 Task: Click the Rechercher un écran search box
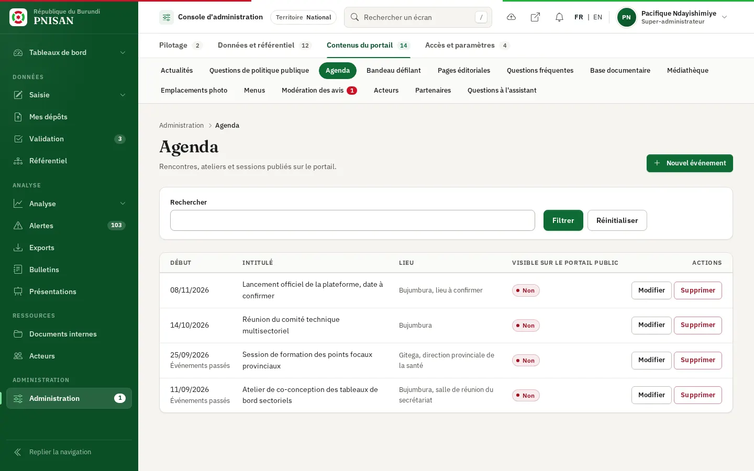[x=418, y=17]
